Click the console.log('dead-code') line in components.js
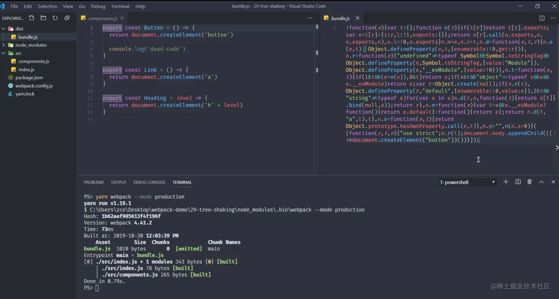The image size is (559, 299). [x=147, y=49]
